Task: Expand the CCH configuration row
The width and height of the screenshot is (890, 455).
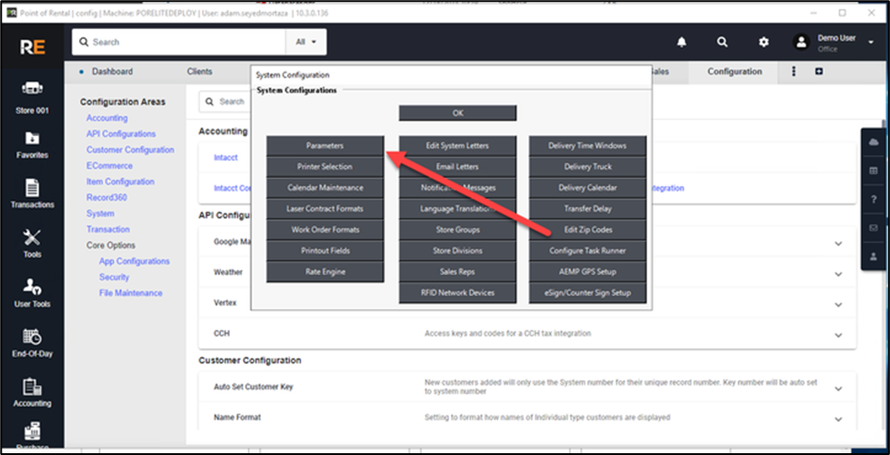Action: point(837,334)
